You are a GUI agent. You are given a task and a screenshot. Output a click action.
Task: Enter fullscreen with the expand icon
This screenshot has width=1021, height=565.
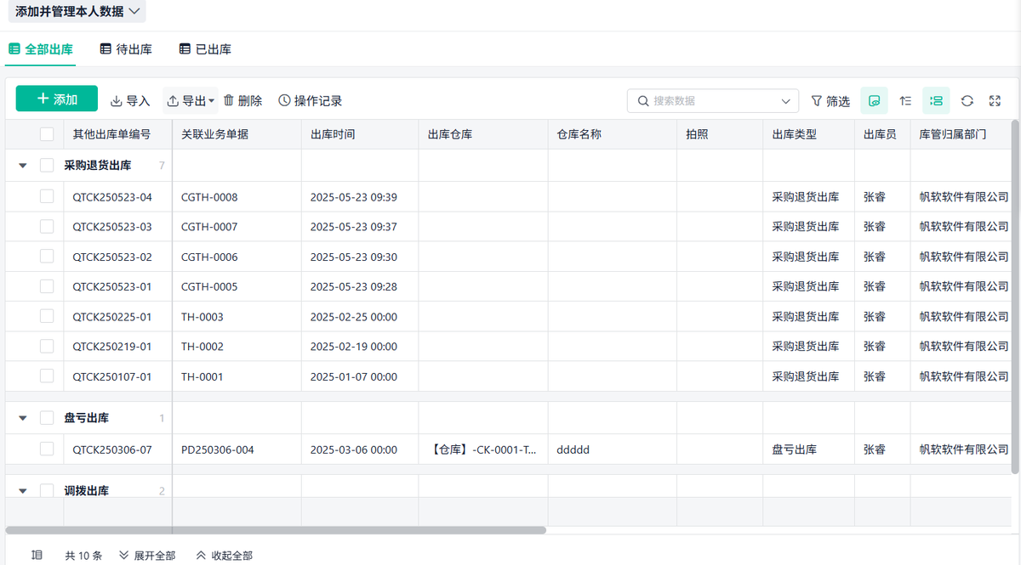[995, 101]
